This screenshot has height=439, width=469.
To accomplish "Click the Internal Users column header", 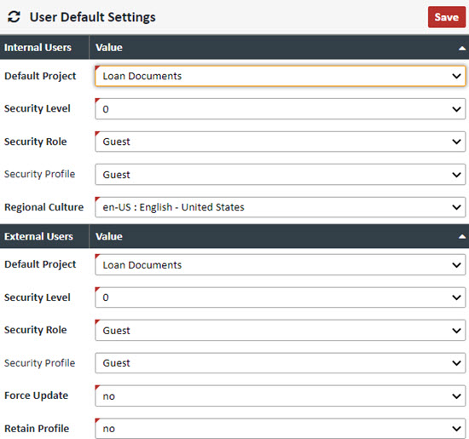I will click(x=38, y=48).
